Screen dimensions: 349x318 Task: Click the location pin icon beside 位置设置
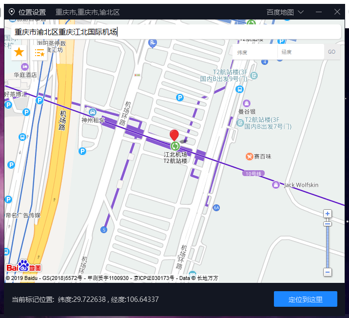tap(12, 12)
